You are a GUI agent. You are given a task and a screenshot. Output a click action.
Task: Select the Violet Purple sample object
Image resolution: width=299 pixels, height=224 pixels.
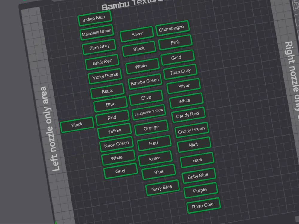pos(105,75)
